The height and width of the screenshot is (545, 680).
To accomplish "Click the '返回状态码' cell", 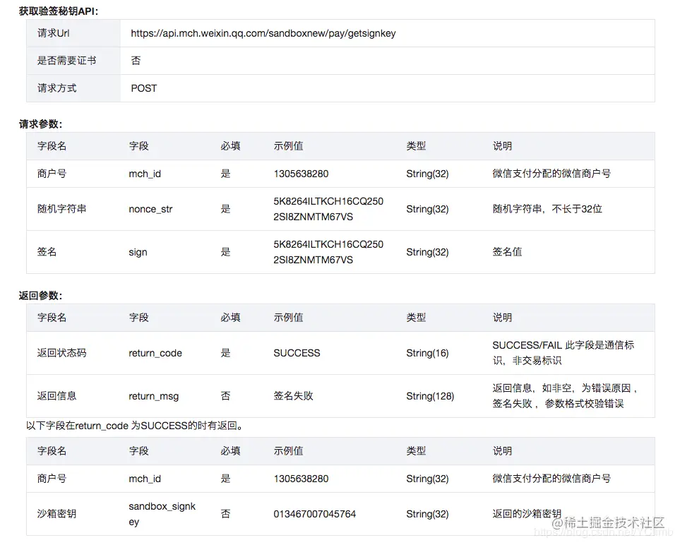I will [x=61, y=352].
